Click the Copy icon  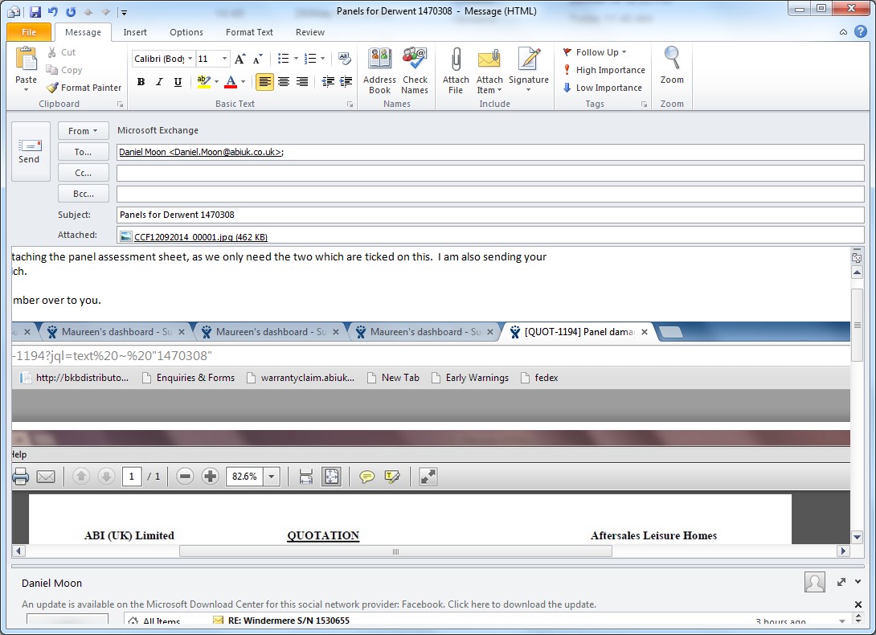(52, 70)
